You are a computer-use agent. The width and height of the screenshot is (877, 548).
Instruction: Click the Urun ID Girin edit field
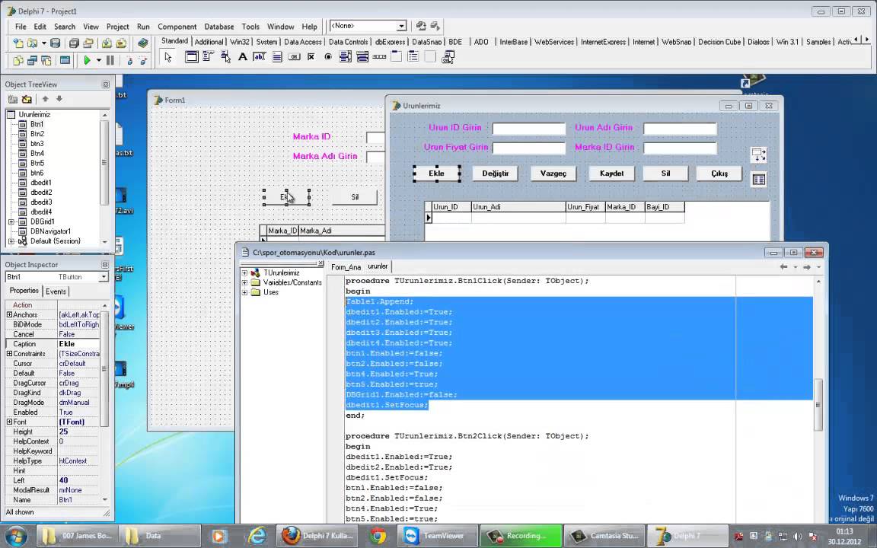click(x=529, y=129)
